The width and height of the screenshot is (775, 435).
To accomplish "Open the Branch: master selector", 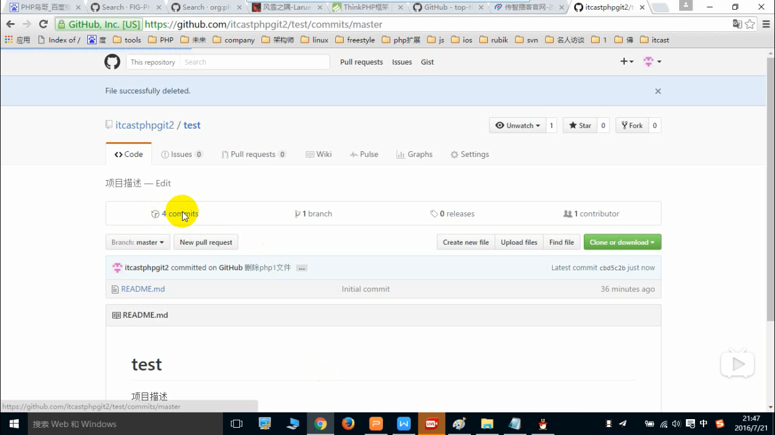I will pyautogui.click(x=137, y=242).
